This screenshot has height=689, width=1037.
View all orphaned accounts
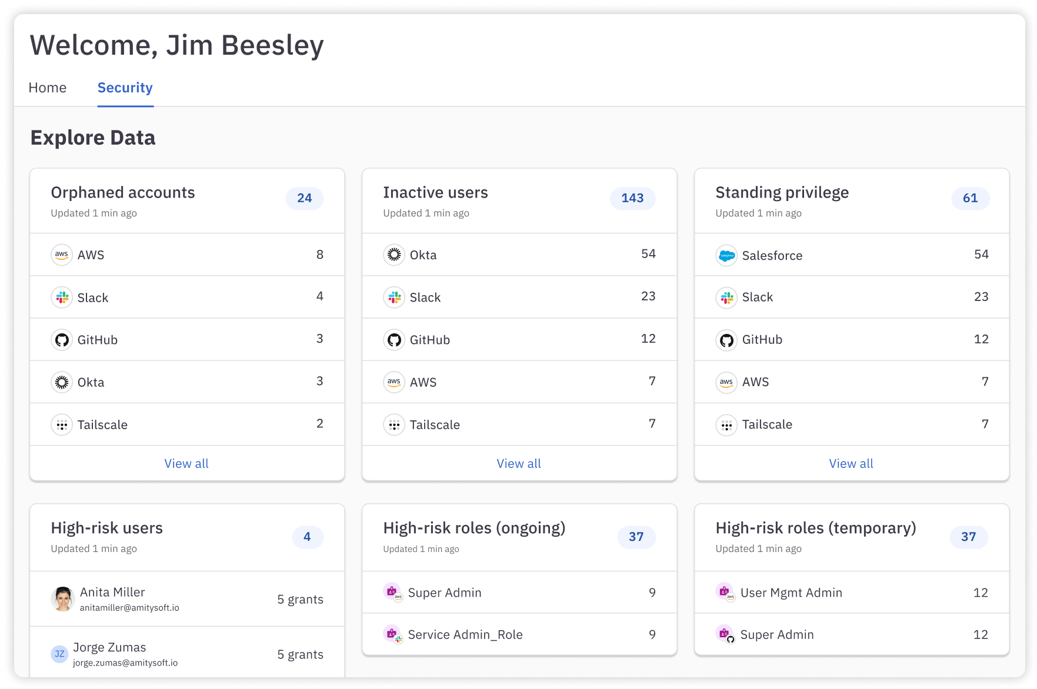click(x=186, y=463)
